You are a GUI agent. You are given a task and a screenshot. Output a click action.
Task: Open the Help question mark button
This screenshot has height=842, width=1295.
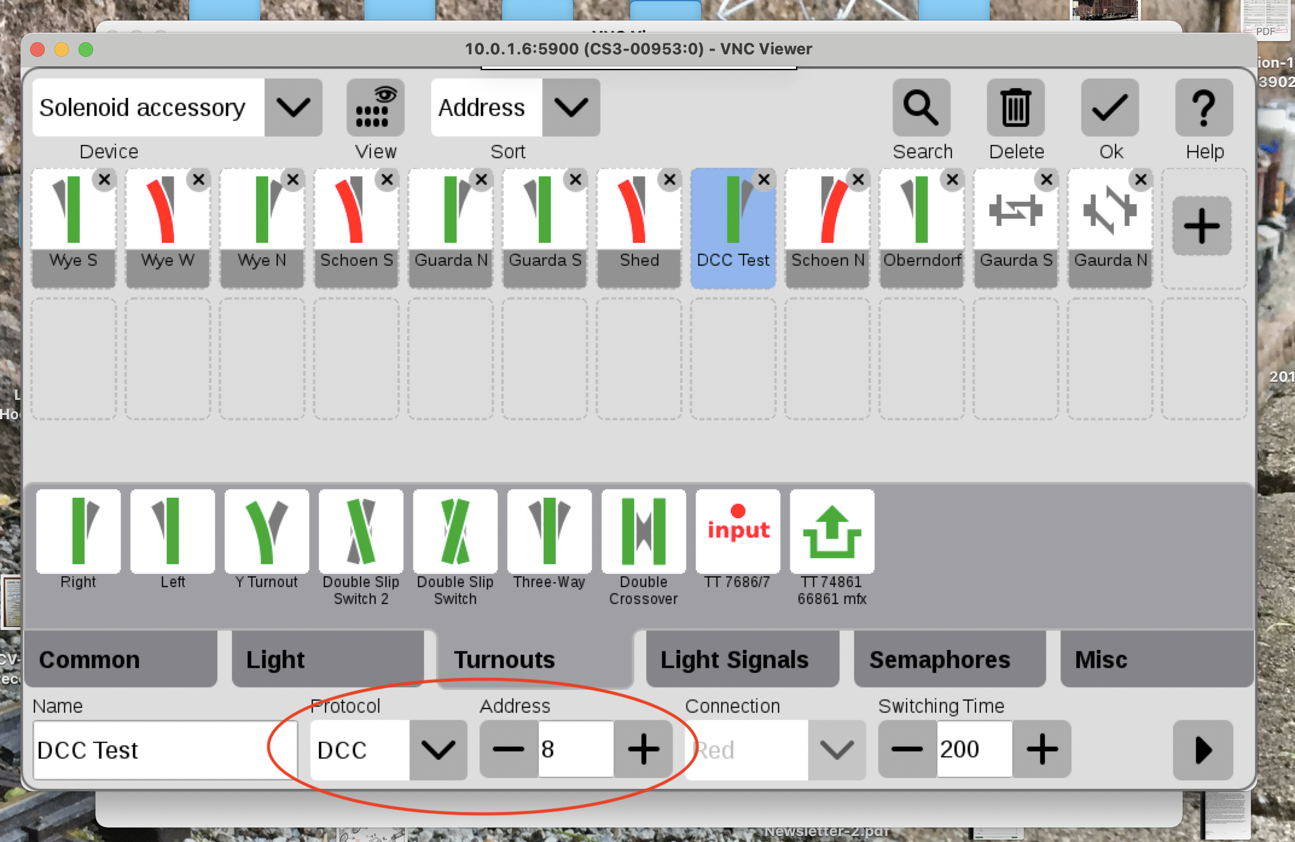(x=1204, y=108)
